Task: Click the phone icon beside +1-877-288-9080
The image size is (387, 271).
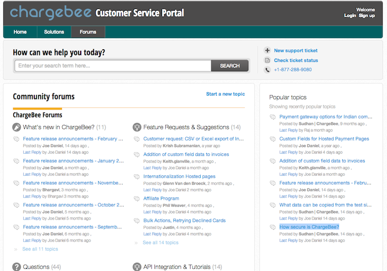Action: pos(267,70)
